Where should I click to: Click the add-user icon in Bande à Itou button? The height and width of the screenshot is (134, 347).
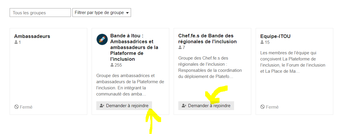click(x=102, y=106)
